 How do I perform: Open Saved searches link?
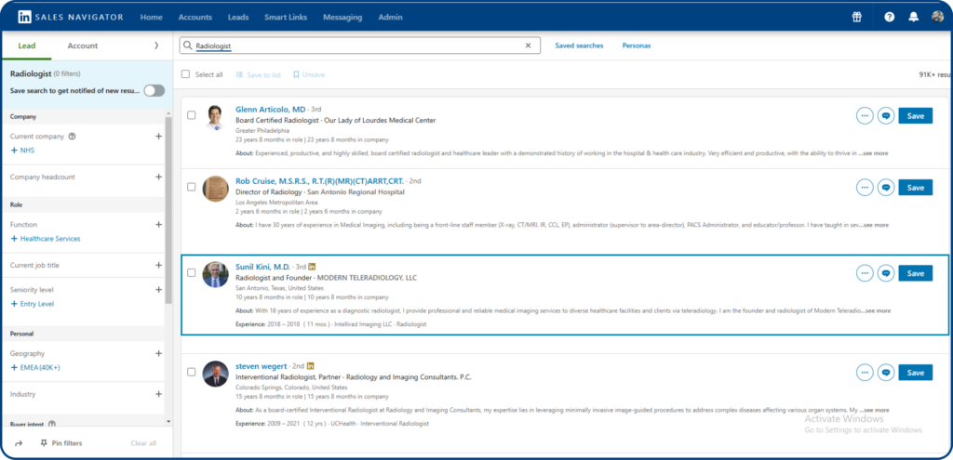point(579,46)
